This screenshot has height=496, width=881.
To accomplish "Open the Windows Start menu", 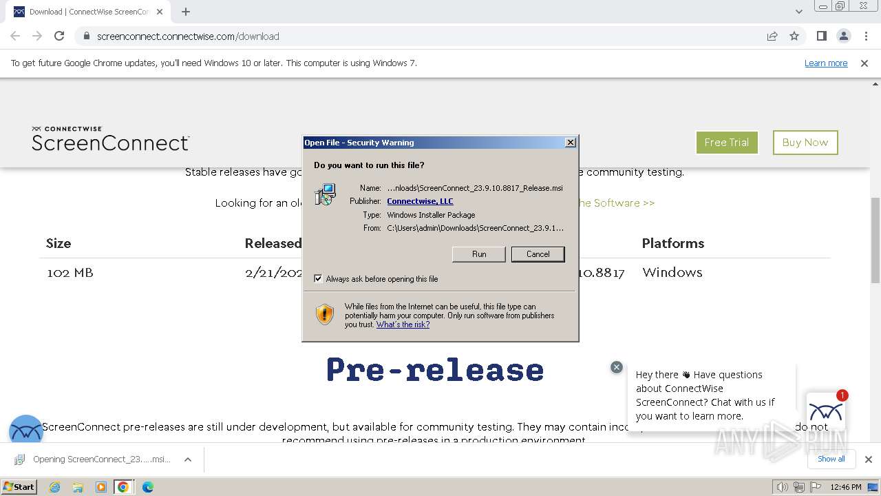I will (19, 487).
